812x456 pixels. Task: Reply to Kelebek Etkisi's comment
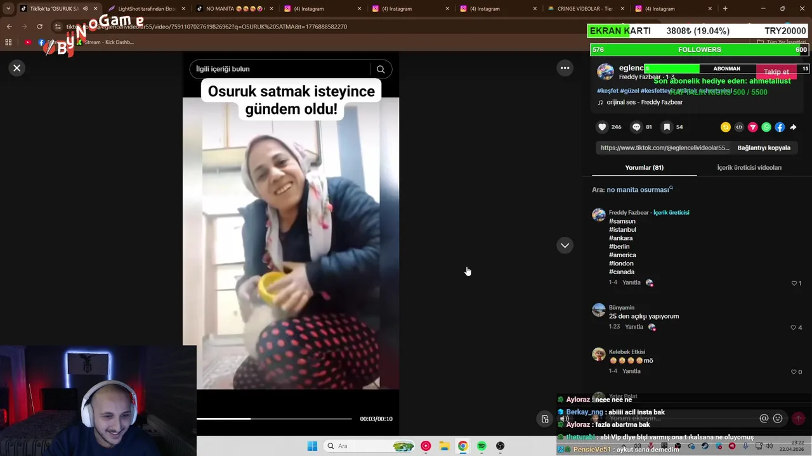point(631,371)
